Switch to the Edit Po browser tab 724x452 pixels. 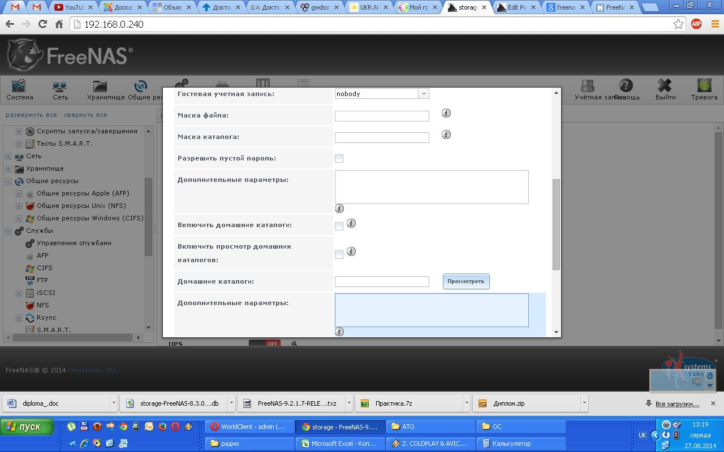[x=517, y=7]
